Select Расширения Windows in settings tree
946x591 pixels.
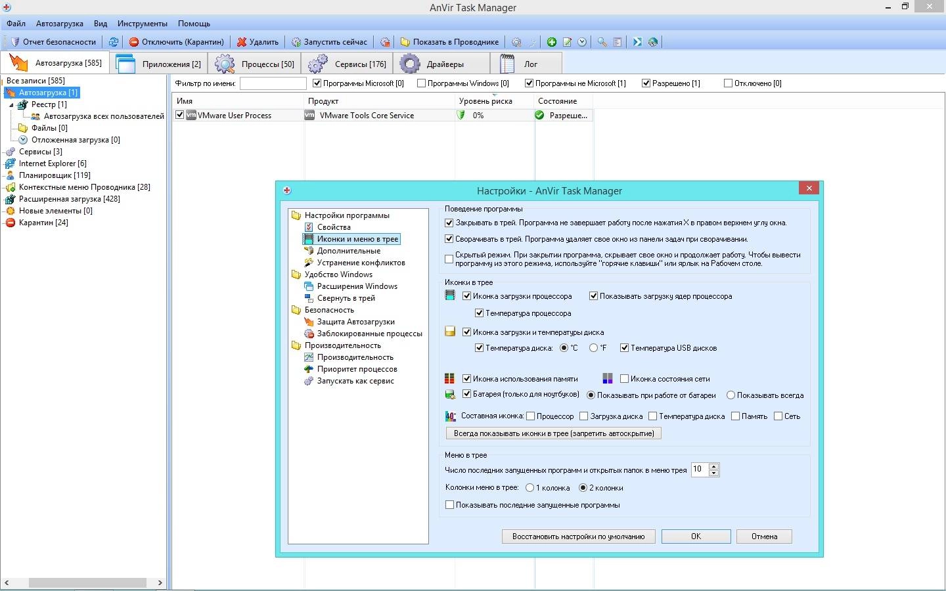point(357,286)
